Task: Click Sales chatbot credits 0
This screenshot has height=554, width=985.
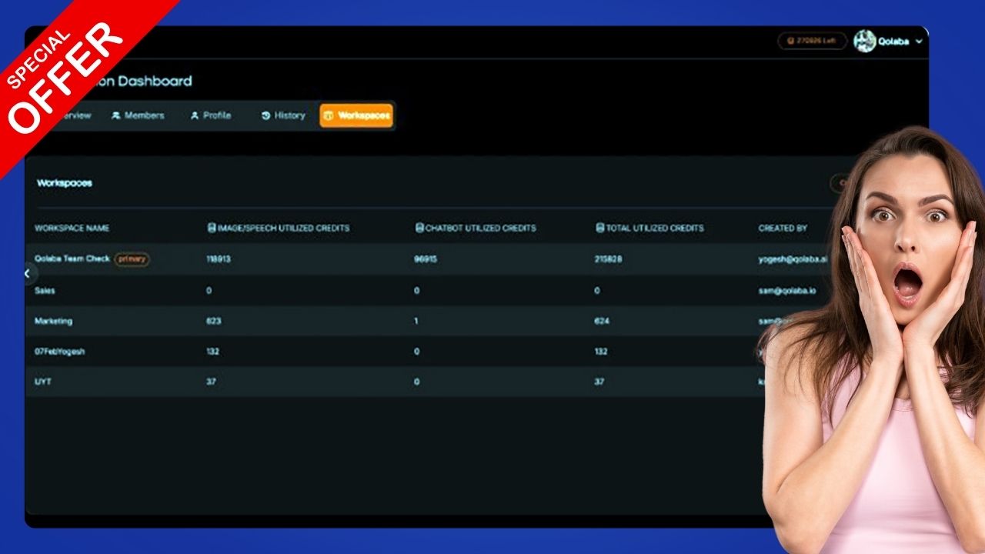Action: tap(416, 291)
